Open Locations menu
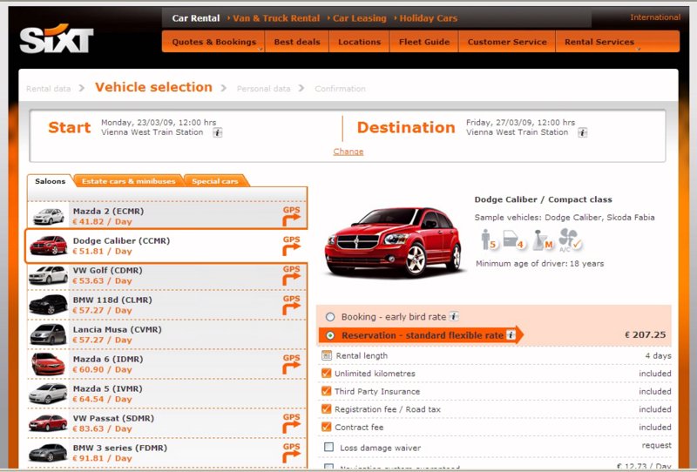 pos(359,42)
